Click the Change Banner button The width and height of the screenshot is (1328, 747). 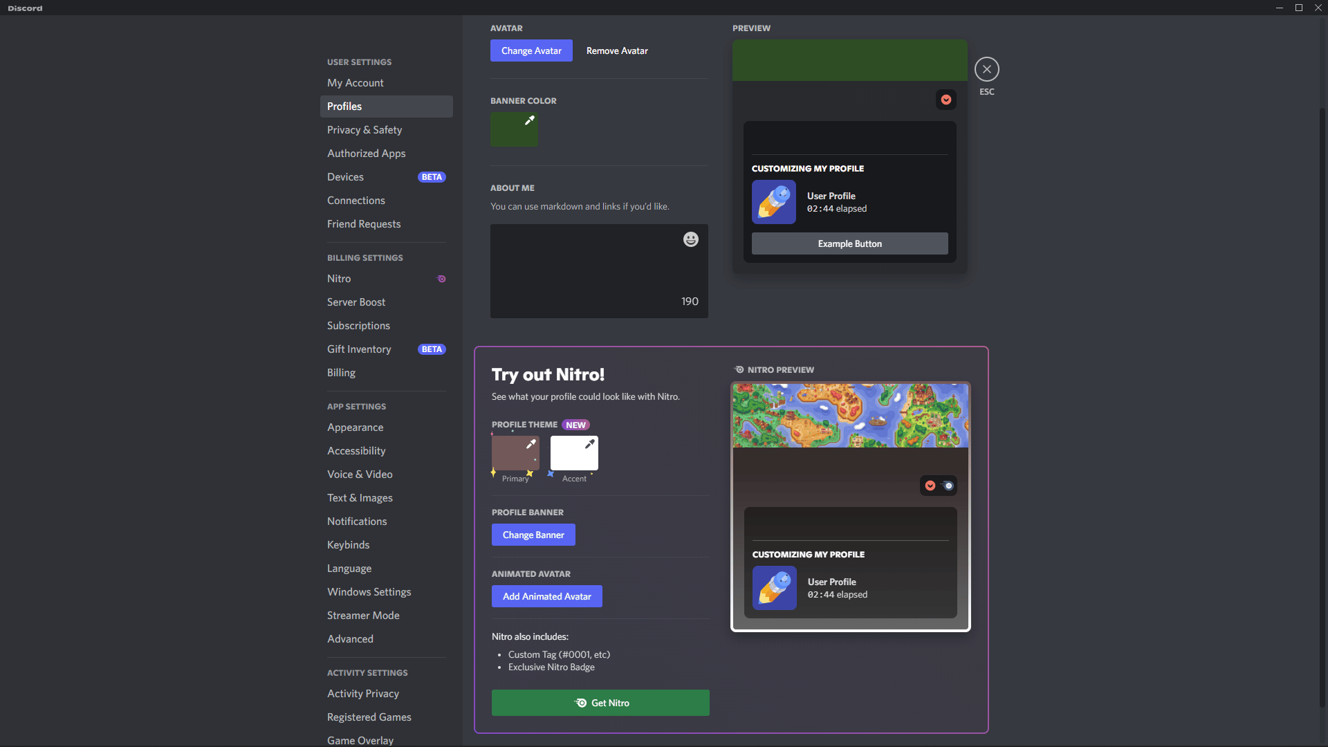(533, 535)
